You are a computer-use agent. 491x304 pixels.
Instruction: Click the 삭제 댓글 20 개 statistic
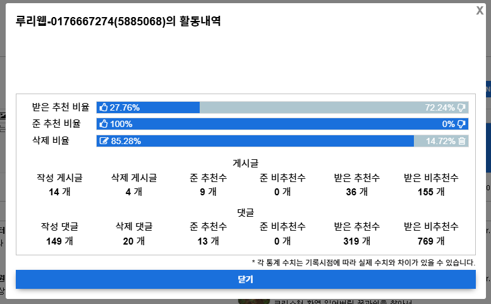(133, 233)
